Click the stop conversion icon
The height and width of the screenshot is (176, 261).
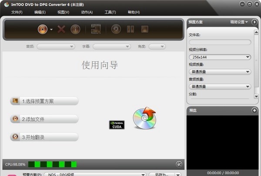click(145, 29)
